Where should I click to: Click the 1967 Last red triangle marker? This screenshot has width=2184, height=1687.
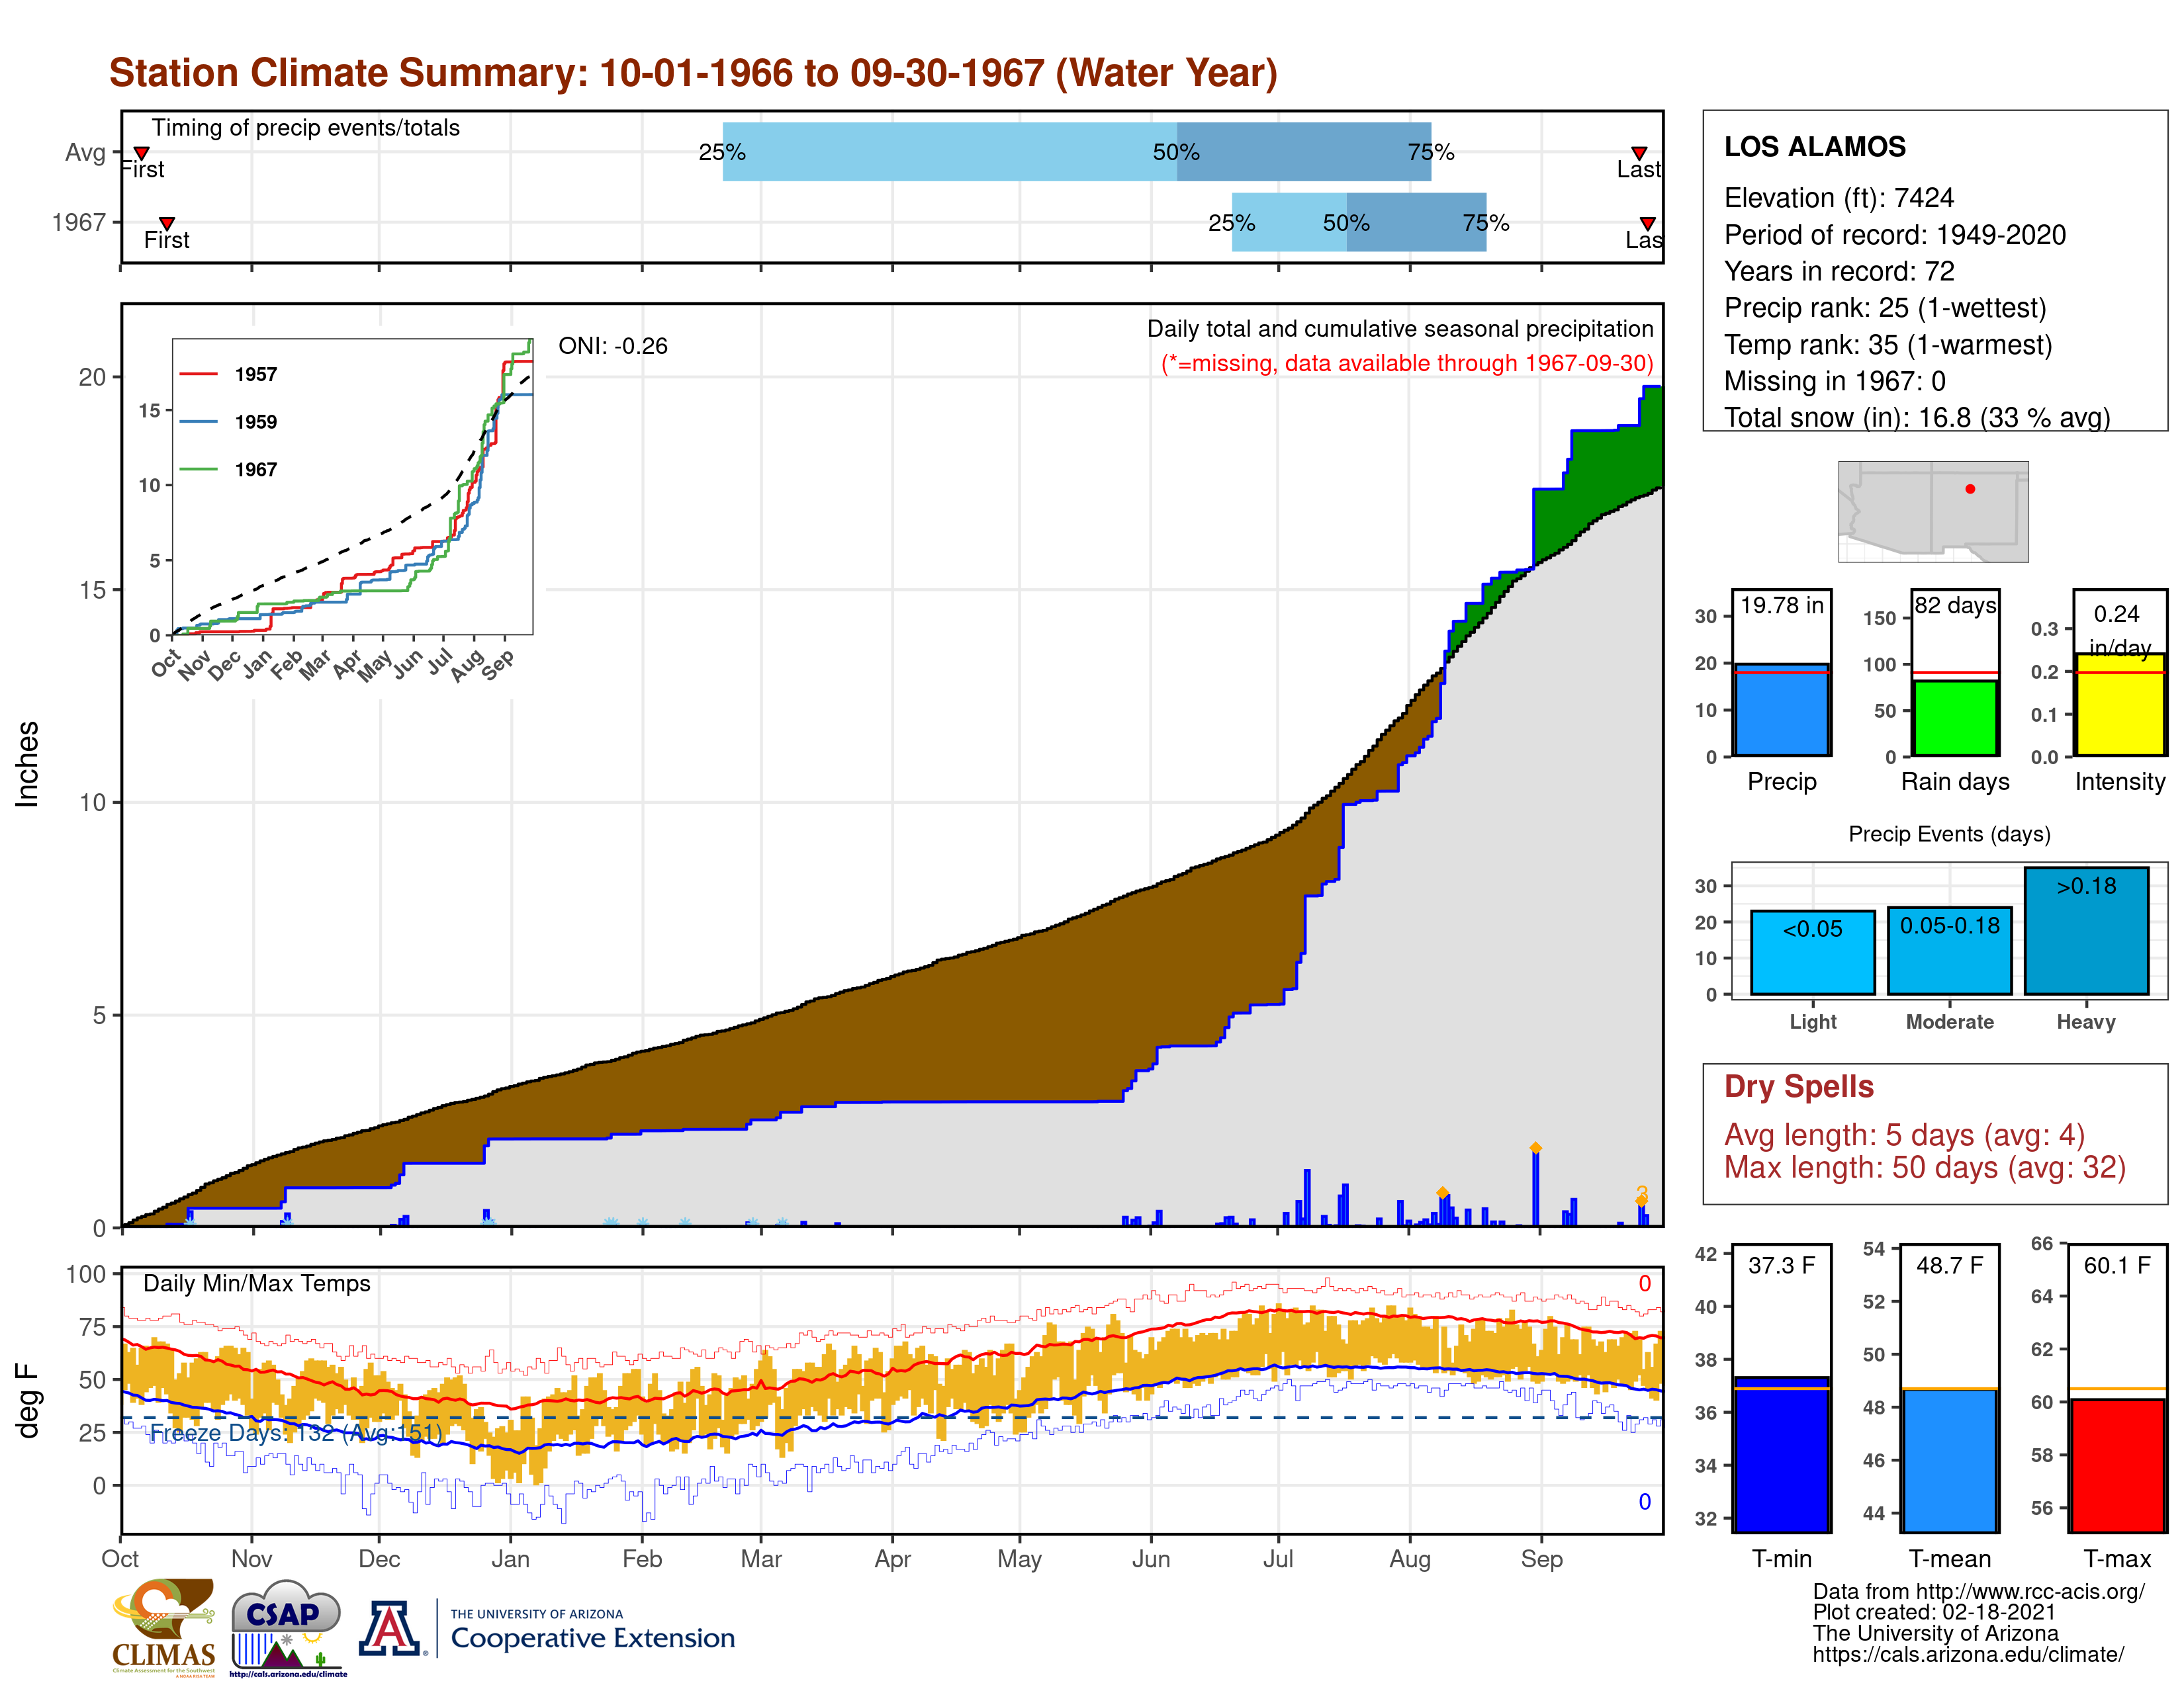[1647, 224]
